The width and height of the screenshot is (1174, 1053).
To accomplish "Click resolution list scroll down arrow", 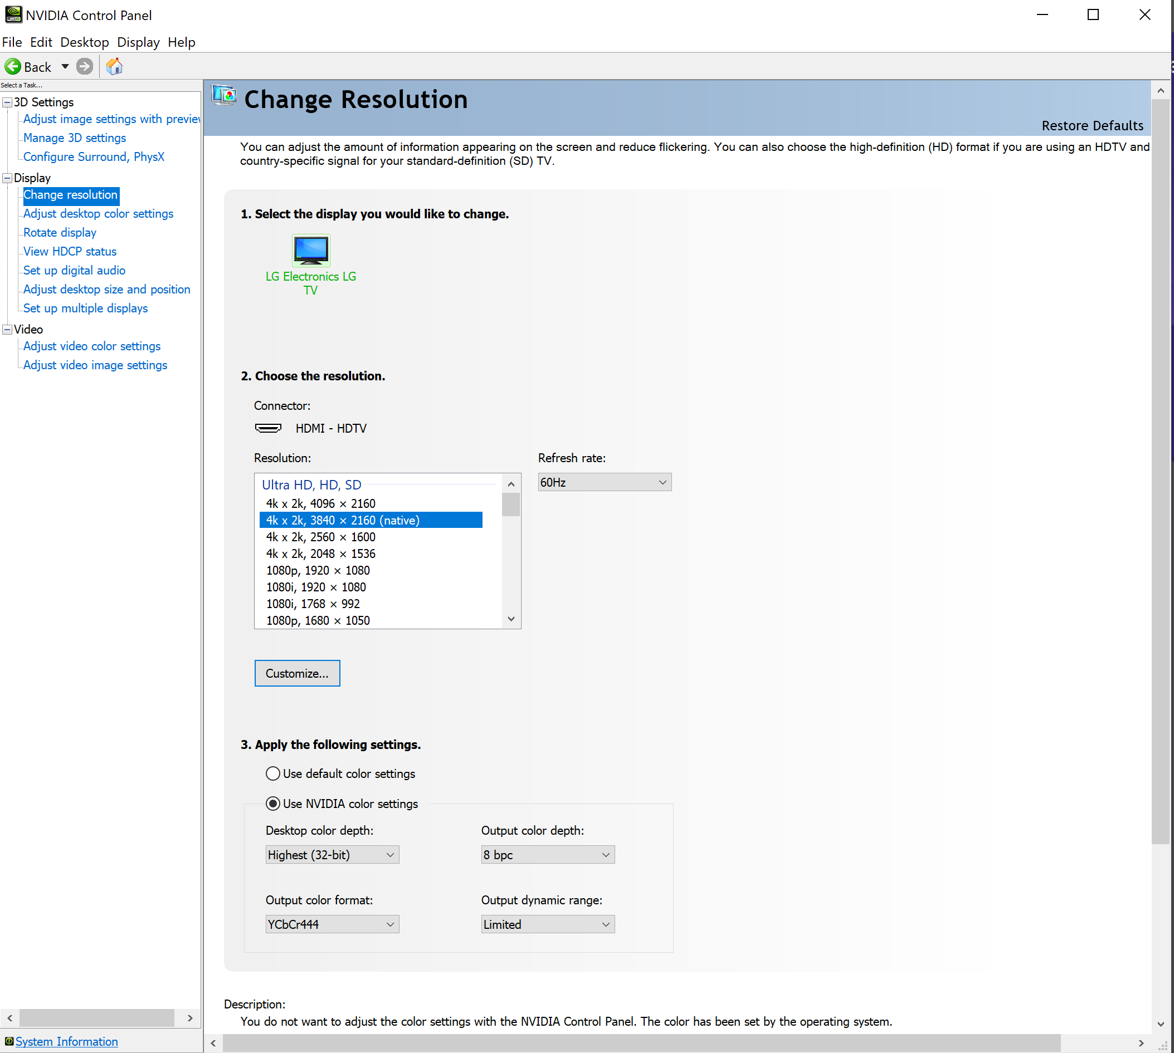I will coord(511,619).
